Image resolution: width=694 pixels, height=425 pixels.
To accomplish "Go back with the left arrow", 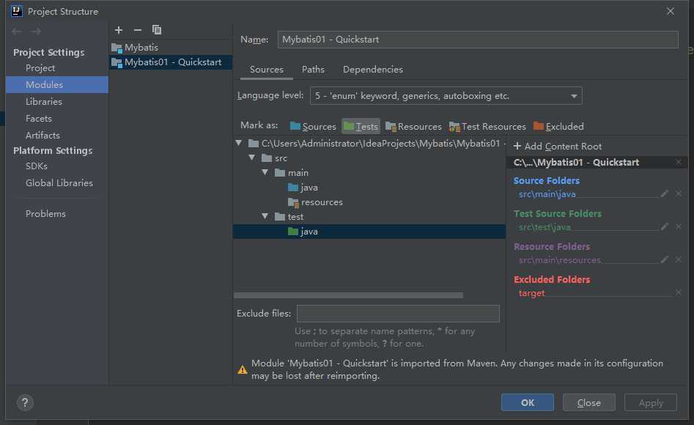I will [17, 32].
